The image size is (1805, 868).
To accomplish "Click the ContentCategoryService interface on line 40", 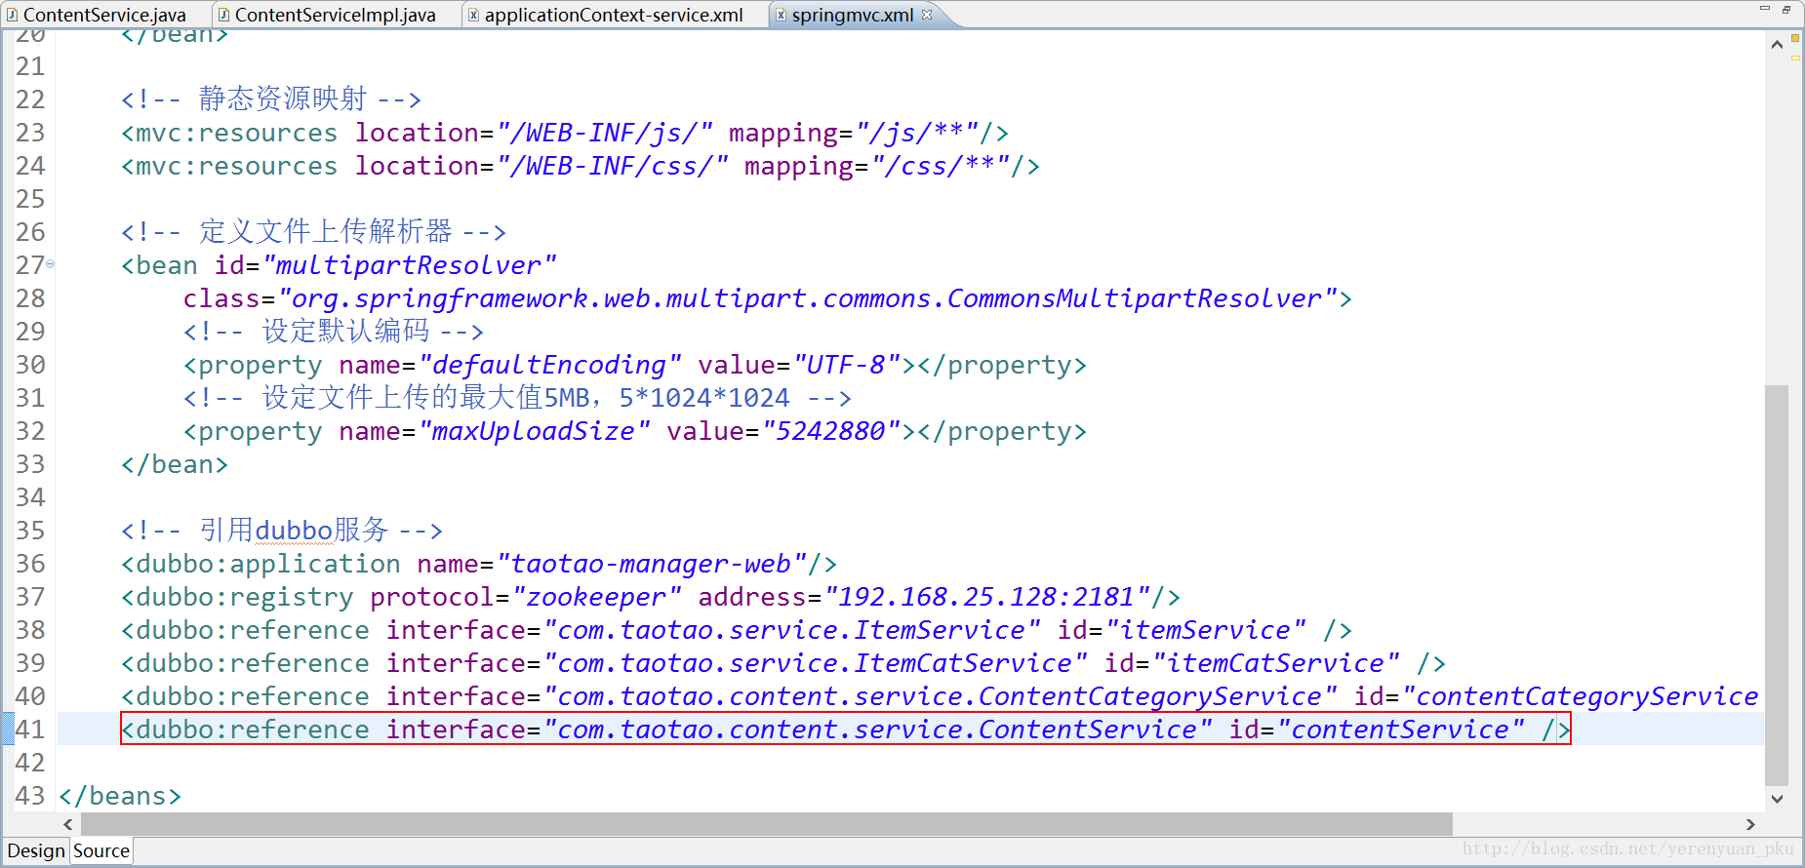I will (940, 696).
